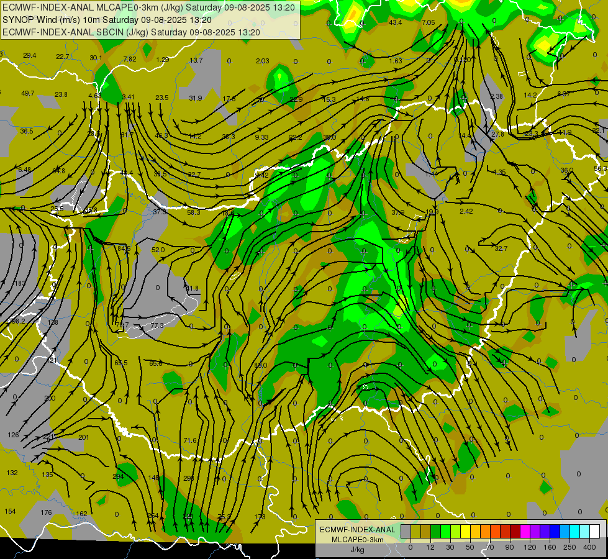608x559 pixels.
Task: Click the map value 2.42
Action: point(466,211)
